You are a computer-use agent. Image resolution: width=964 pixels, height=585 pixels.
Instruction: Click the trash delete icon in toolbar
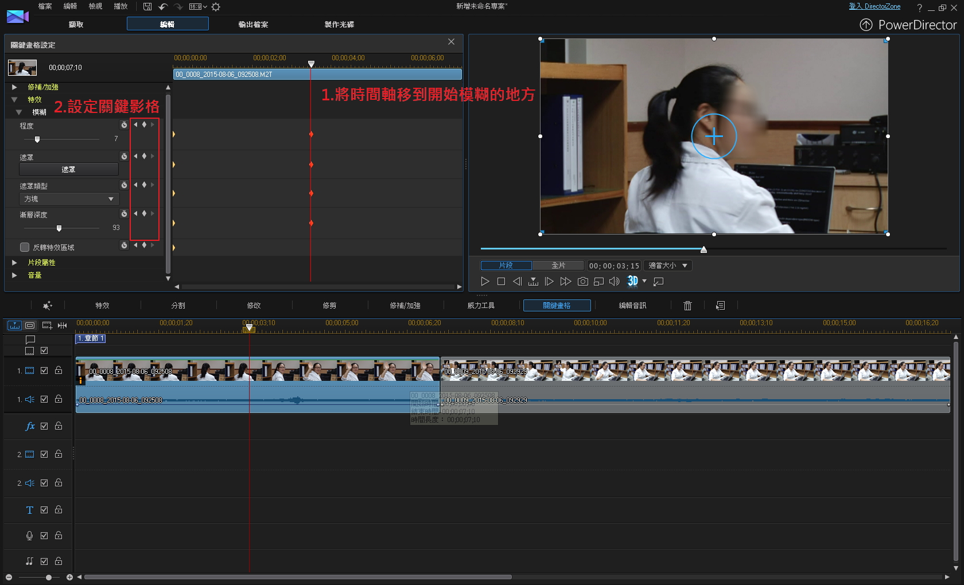pyautogui.click(x=687, y=306)
